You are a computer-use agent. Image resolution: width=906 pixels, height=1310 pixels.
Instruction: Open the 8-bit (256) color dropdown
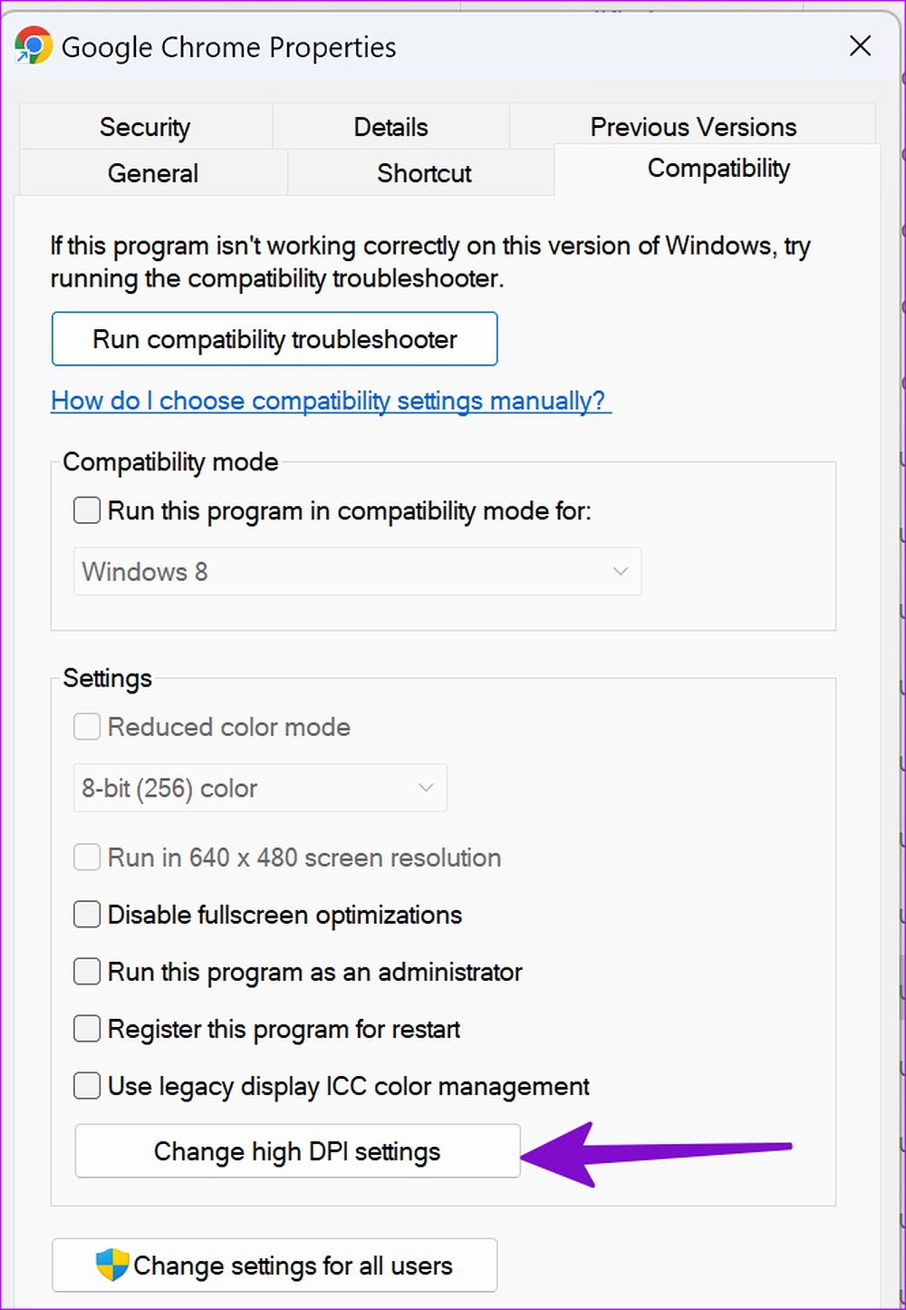(260, 788)
